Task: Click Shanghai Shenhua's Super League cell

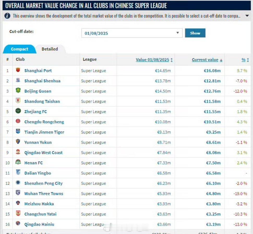Action: coord(93,81)
